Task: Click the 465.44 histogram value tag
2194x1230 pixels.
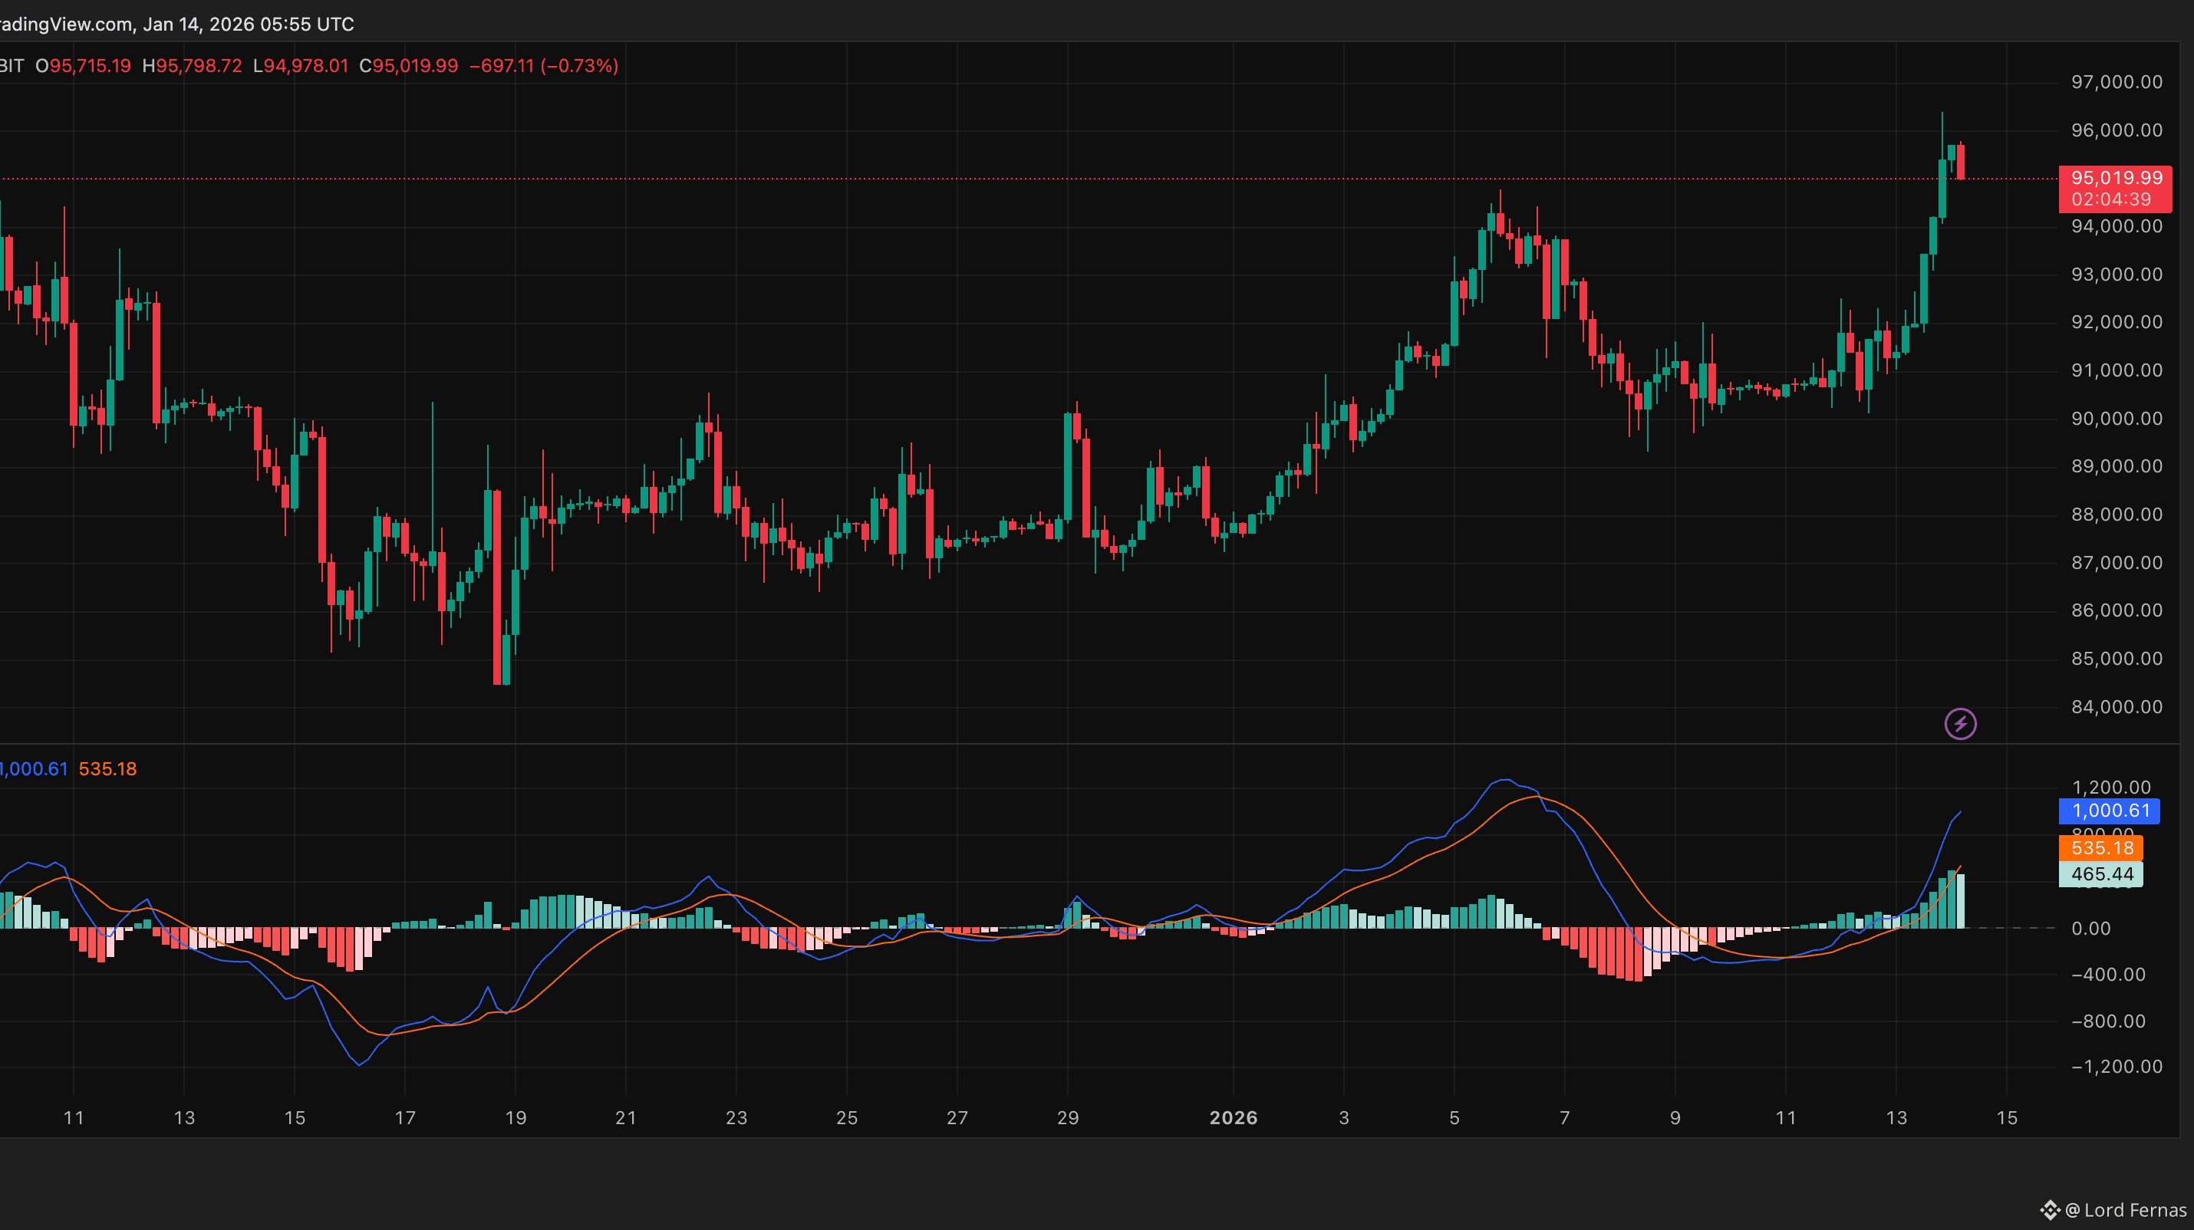Action: point(2100,874)
